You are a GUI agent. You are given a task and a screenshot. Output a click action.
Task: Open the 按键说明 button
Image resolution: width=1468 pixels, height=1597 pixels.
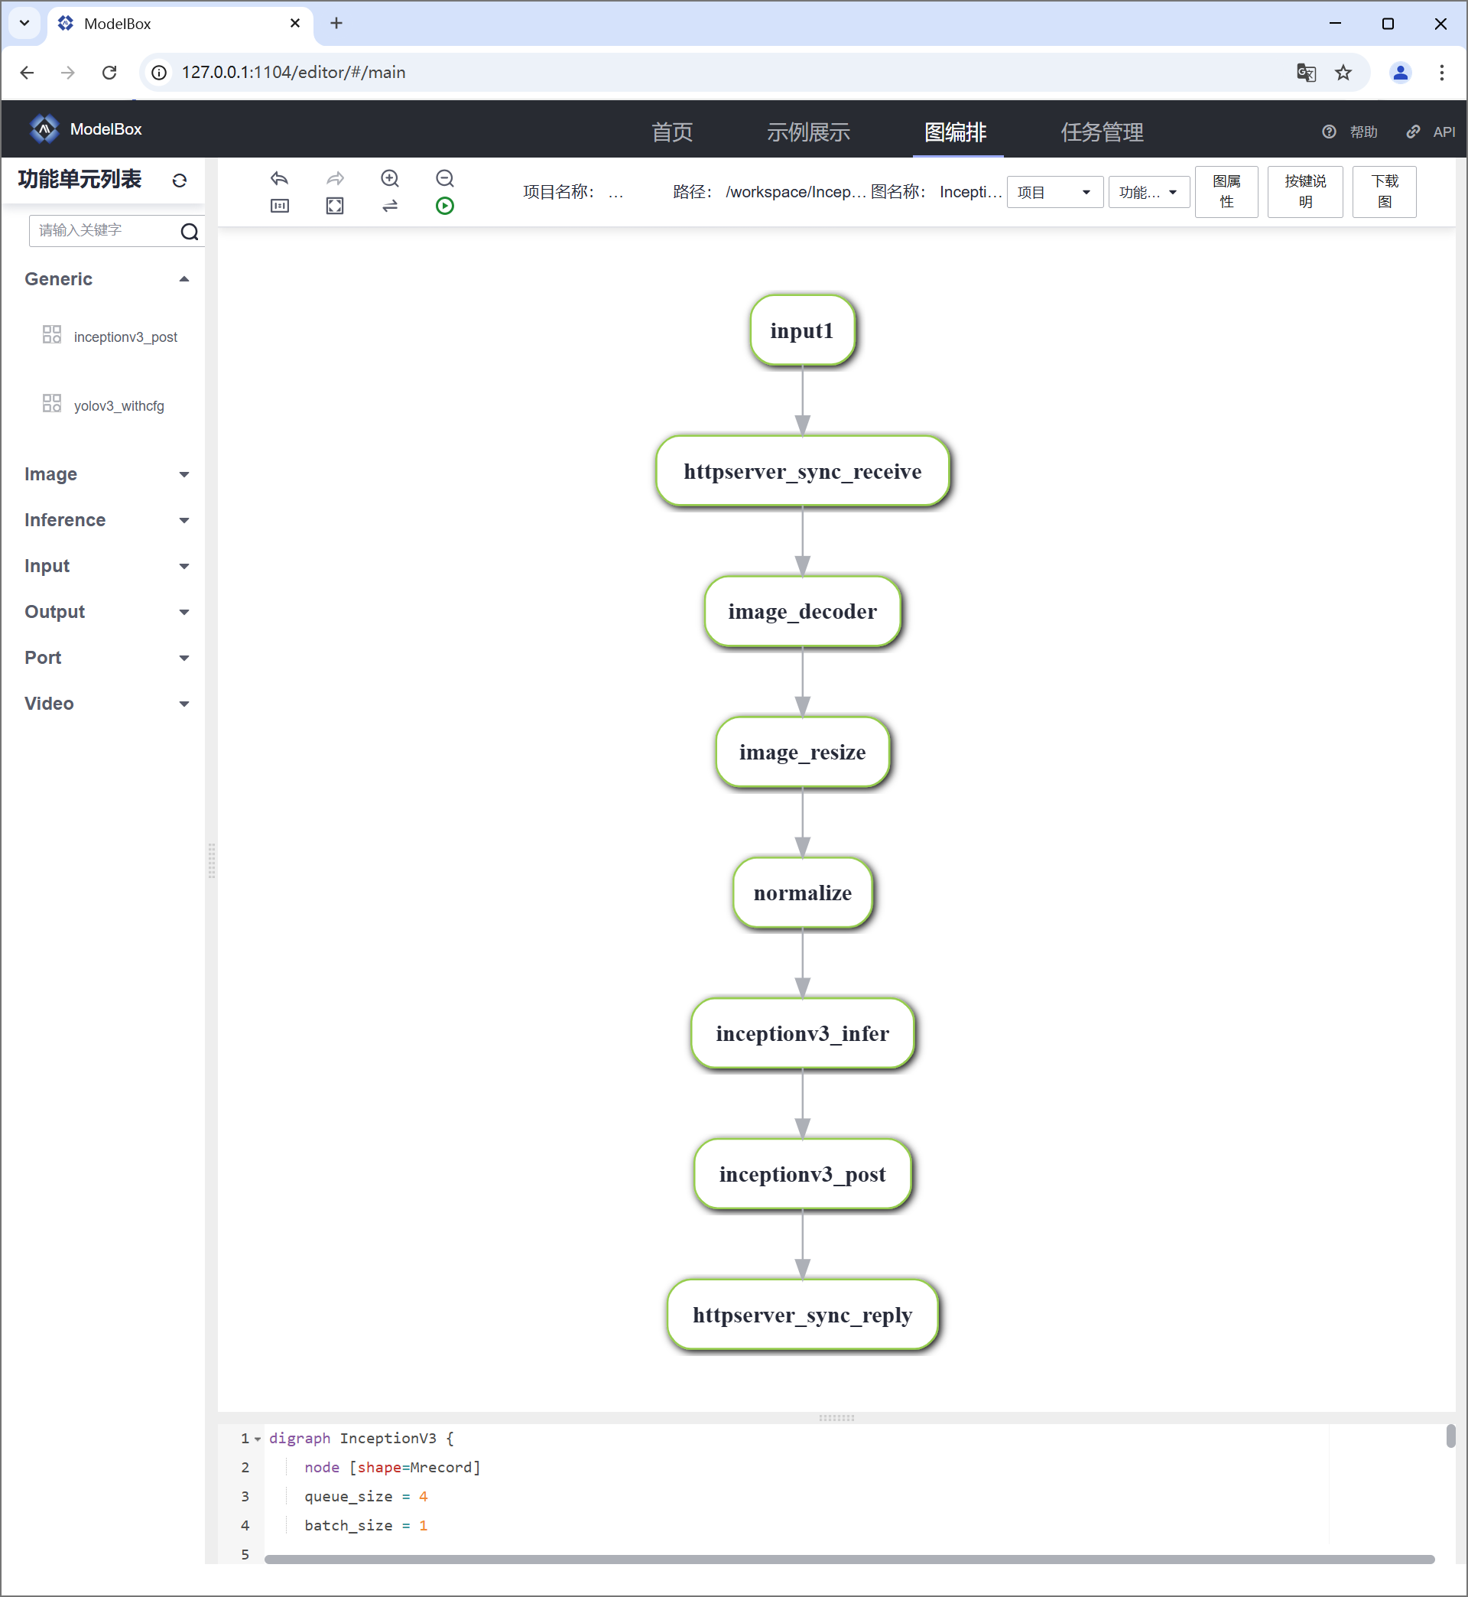pos(1304,191)
